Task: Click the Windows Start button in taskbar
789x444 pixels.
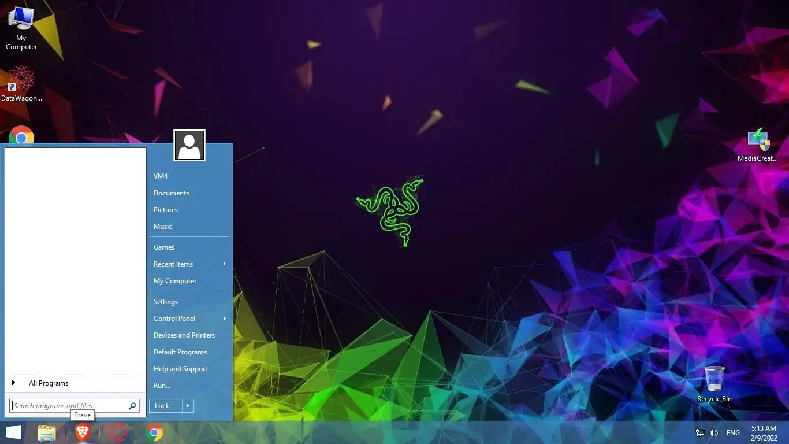Action: tap(13, 432)
